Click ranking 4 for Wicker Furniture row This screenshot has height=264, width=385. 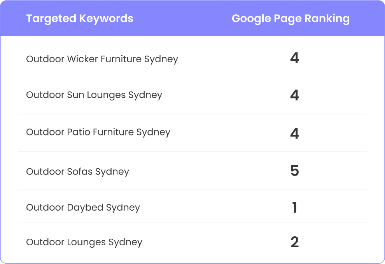(x=295, y=58)
